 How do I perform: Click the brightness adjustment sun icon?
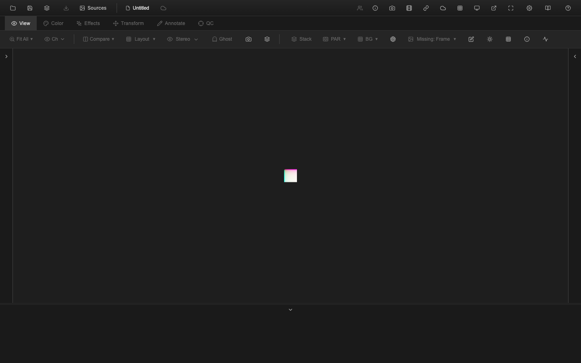[x=490, y=39]
